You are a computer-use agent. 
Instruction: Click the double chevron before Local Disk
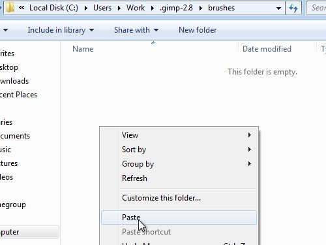tap(22, 8)
